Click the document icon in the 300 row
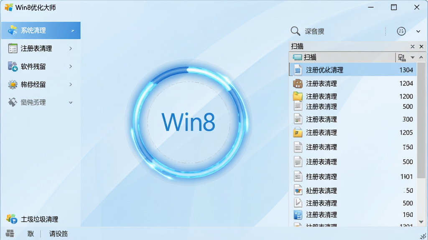The image size is (428, 240). coord(298,119)
